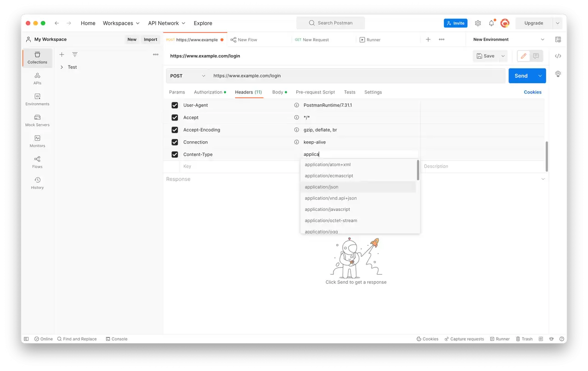Open History in the sidebar
Screen dimensions: 588x371
[x=37, y=183]
